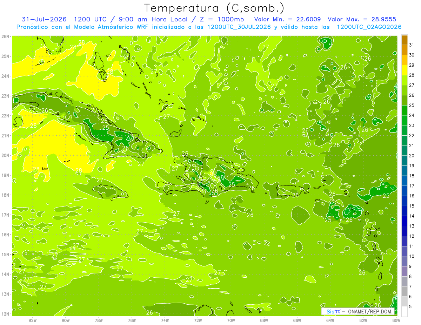Click the orange legend swatch between 30 and 31
The width and height of the screenshot is (421, 325).
click(x=405, y=50)
